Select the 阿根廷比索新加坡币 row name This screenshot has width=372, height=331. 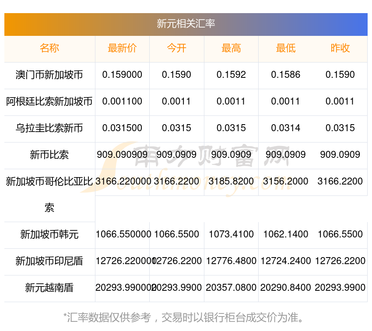click(49, 101)
